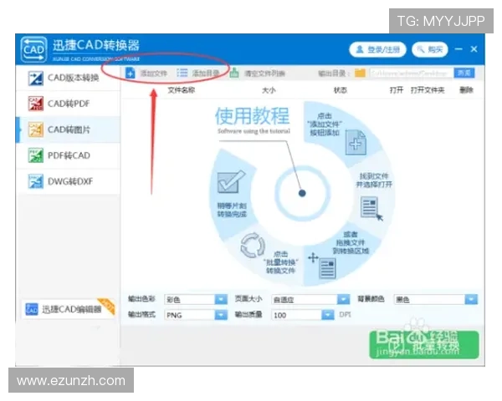Click the 打开文件夹 column header

428,90
